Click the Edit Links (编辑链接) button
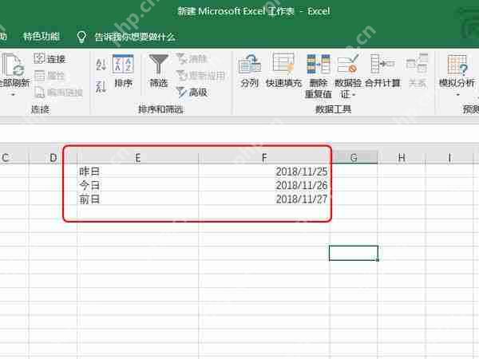The height and width of the screenshot is (359, 479). (58, 93)
